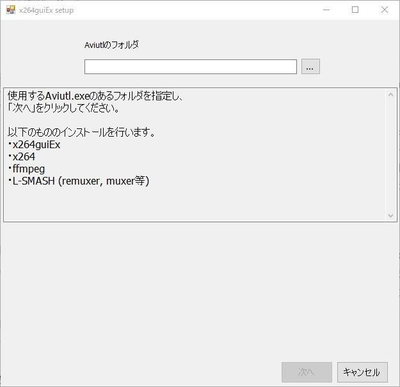This screenshot has height=387, width=400.
Task: Click the ・x264 list line
Action: point(21,156)
